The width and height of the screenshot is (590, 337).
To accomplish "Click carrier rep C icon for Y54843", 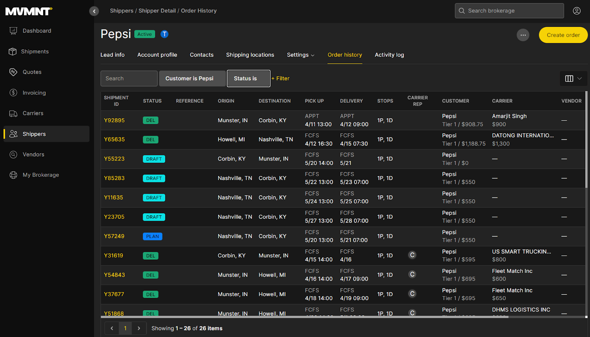I will click(412, 274).
